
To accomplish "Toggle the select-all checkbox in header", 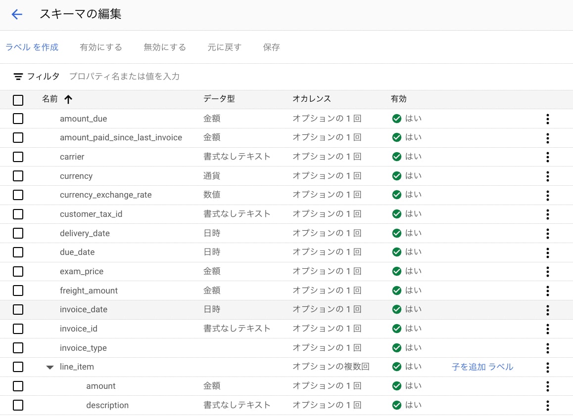I will (x=18, y=100).
